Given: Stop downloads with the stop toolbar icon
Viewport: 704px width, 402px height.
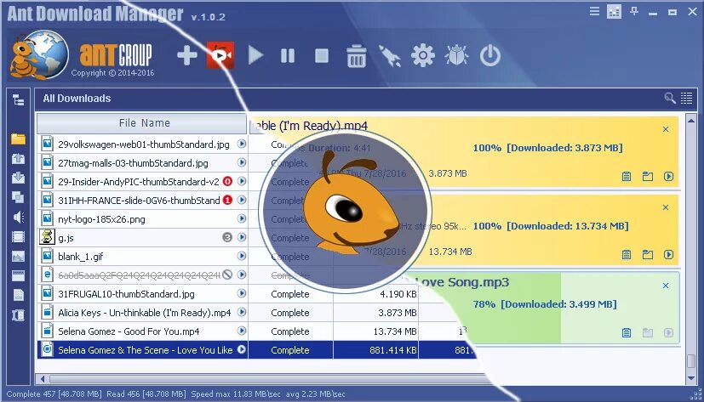Looking at the screenshot, I should tap(322, 55).
